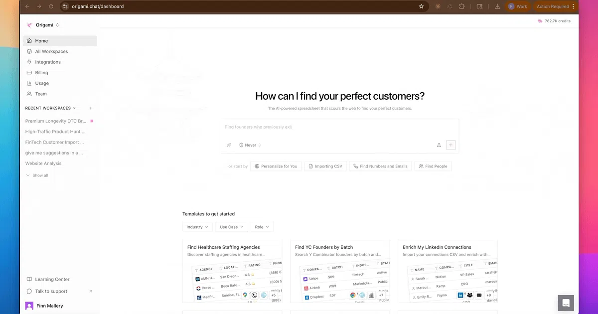
Task: Bookmark this page with star icon
Action: [x=421, y=6]
